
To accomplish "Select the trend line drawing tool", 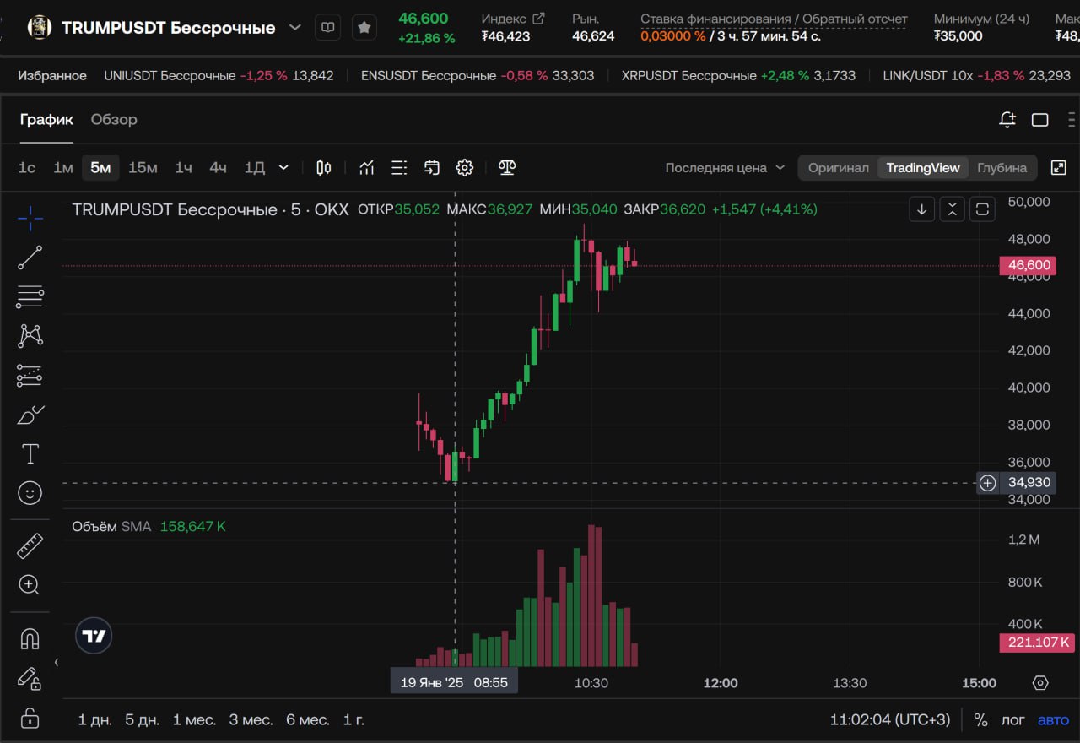I will pyautogui.click(x=30, y=258).
